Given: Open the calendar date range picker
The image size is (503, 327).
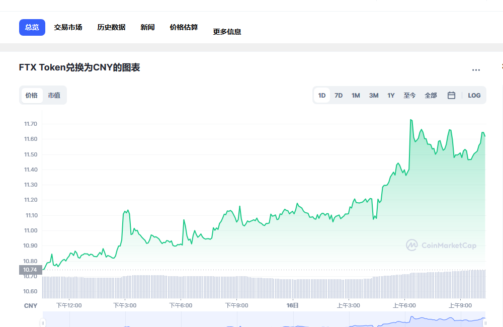Looking at the screenshot, I should [451, 95].
